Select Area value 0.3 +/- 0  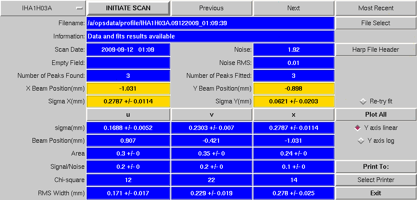pyautogui.click(x=128, y=154)
